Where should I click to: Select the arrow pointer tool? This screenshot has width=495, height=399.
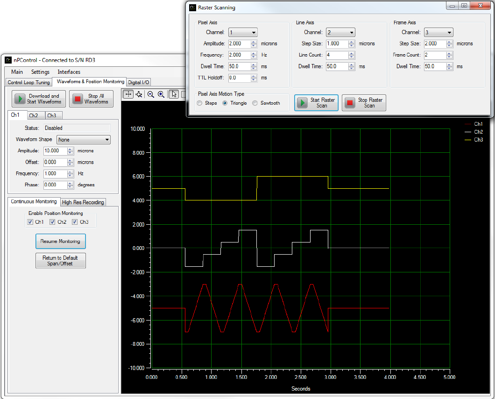coord(173,94)
